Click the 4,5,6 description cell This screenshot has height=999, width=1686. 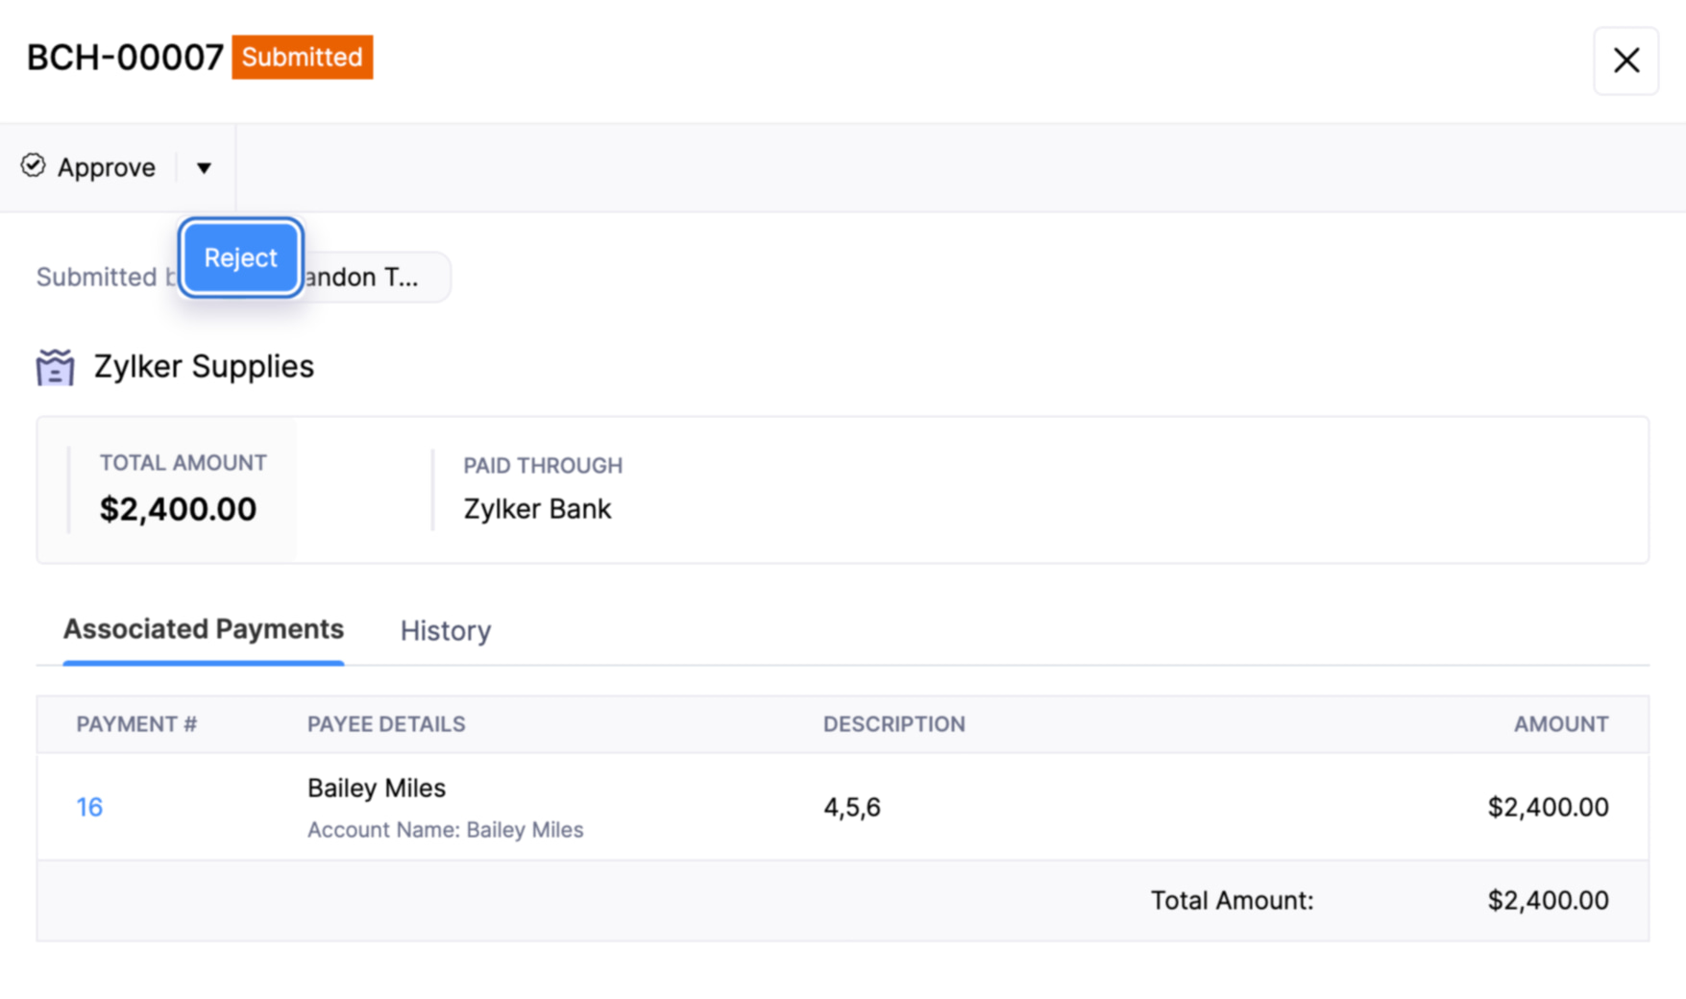click(x=851, y=807)
